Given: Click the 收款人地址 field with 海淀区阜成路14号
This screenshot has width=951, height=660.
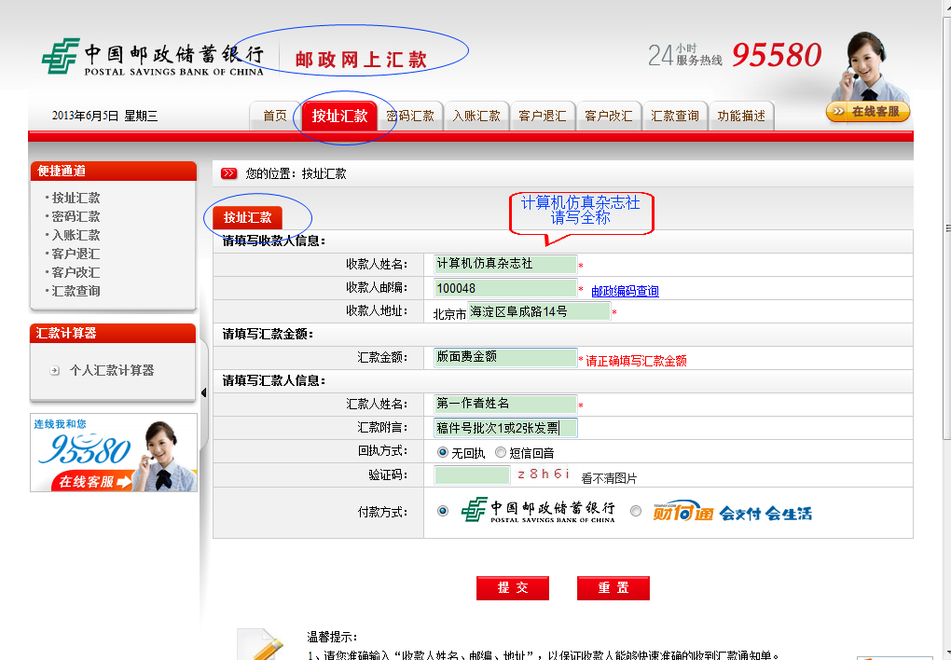Looking at the screenshot, I should click(539, 311).
